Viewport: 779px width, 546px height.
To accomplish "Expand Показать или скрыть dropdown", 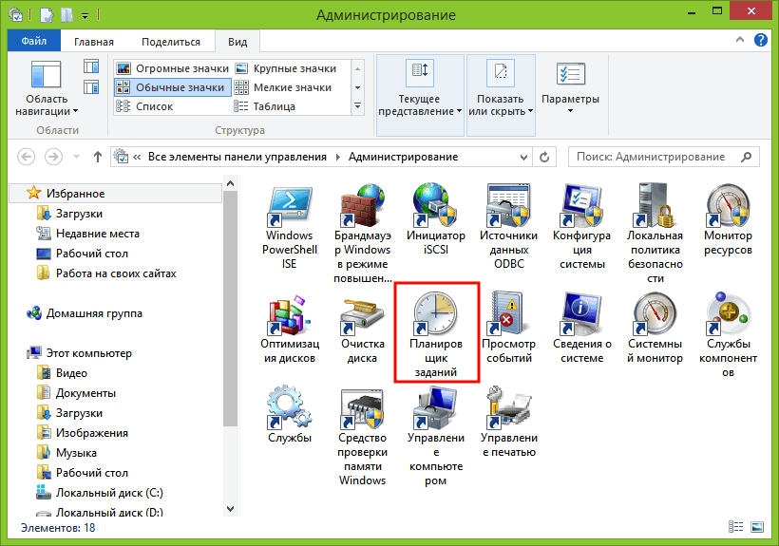I will coord(501,95).
